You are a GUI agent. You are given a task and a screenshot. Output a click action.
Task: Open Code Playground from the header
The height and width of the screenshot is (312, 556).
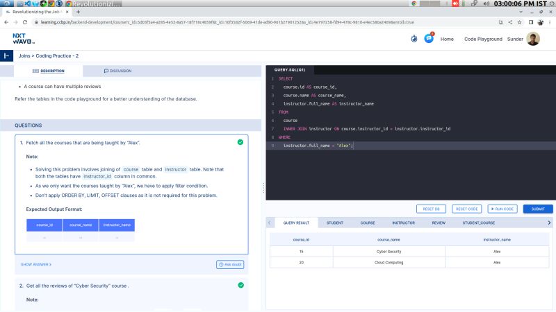click(483, 39)
